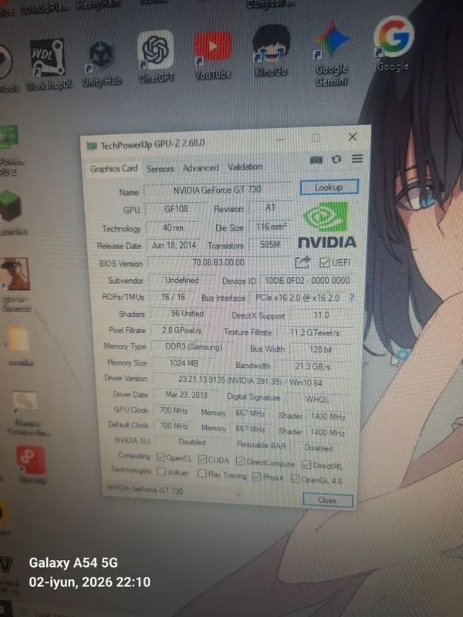
Task: Launch the Google Gemini desktop shortcut
Action: [x=332, y=53]
